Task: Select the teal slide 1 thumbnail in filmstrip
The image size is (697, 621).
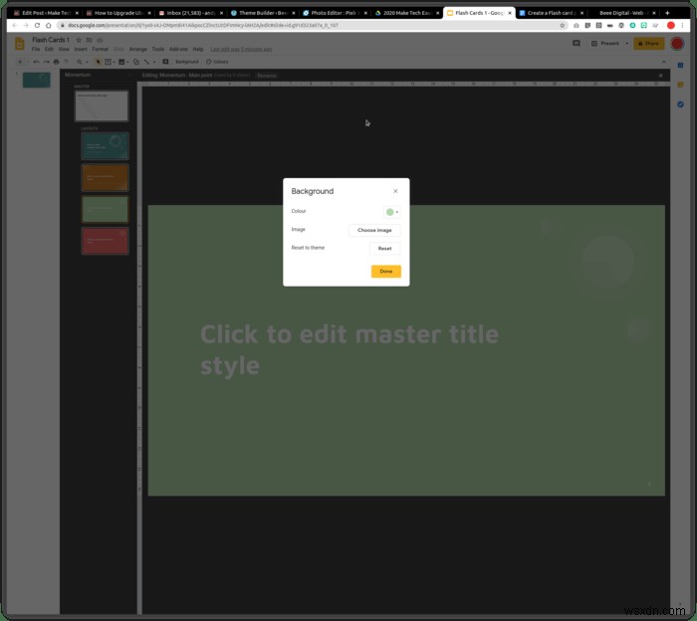Action: pyautogui.click(x=37, y=80)
